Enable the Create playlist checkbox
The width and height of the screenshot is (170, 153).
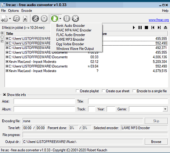(77, 91)
